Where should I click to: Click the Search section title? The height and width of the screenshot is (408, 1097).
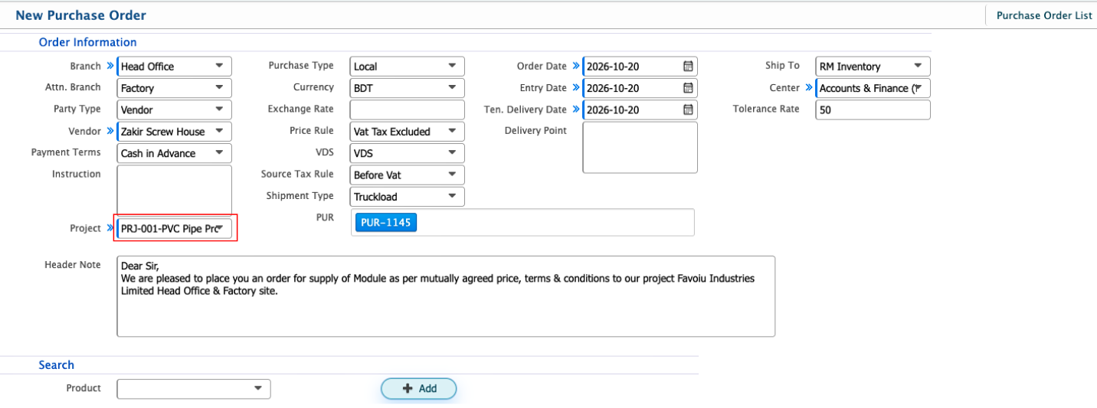[x=57, y=365]
